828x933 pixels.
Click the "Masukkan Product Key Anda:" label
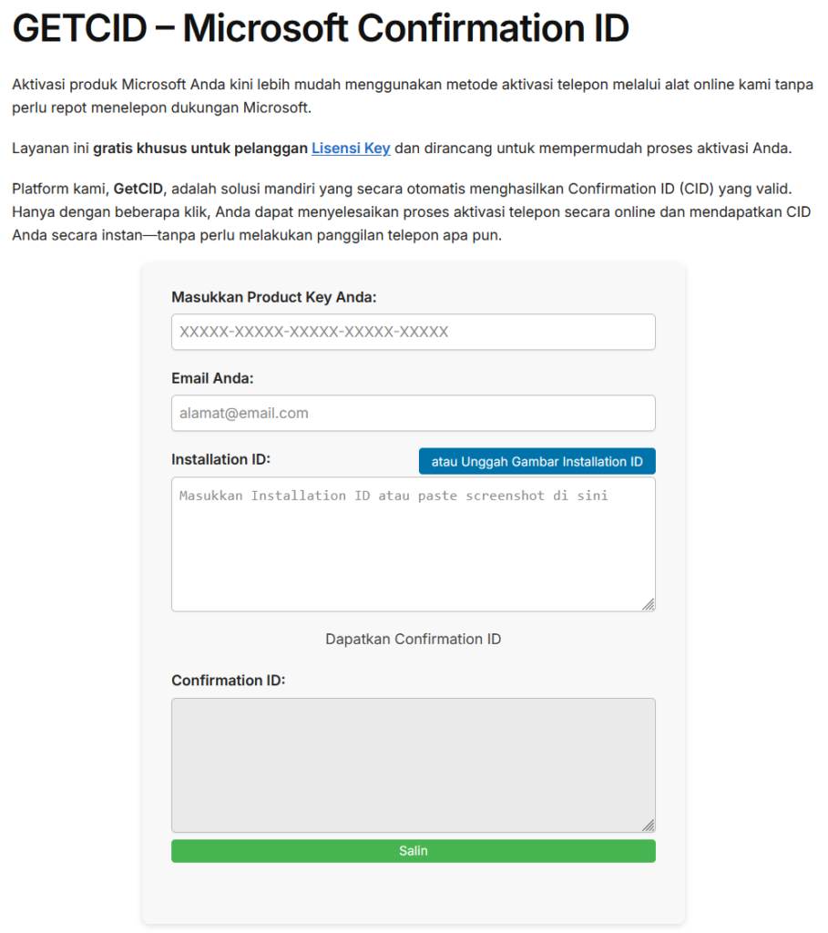pos(273,297)
